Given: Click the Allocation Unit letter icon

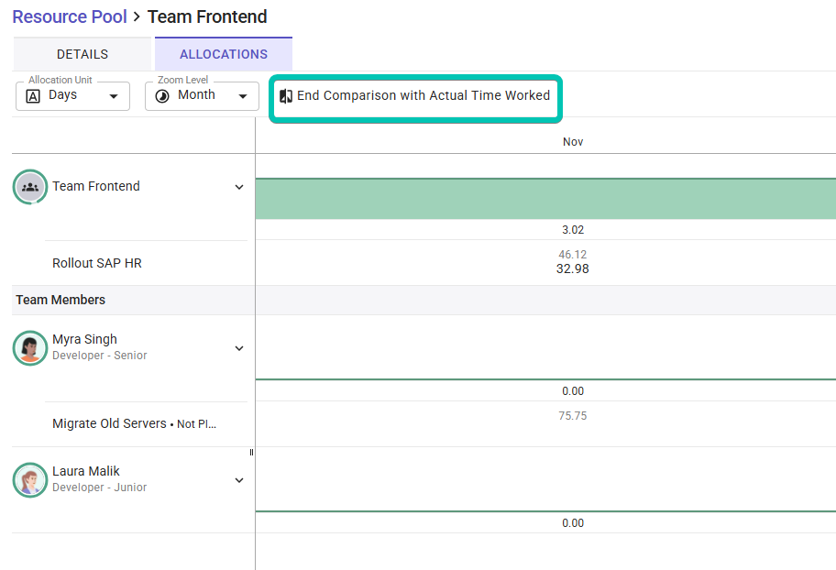Looking at the screenshot, I should point(33,96).
